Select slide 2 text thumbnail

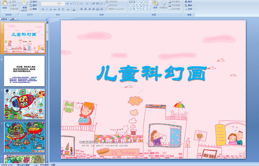(x=24, y=71)
